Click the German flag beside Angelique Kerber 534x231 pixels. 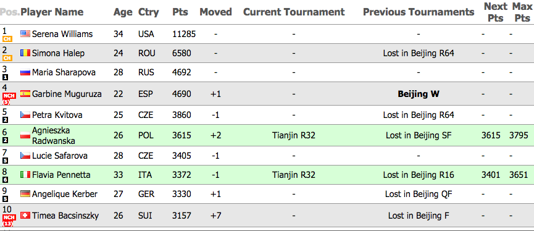[x=25, y=194]
